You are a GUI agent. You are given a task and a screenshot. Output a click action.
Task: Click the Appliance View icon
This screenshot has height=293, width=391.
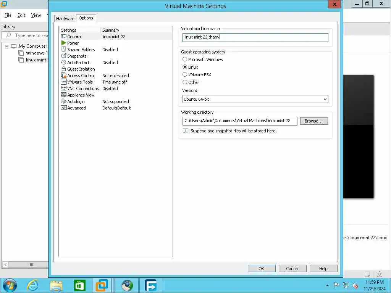[64, 95]
